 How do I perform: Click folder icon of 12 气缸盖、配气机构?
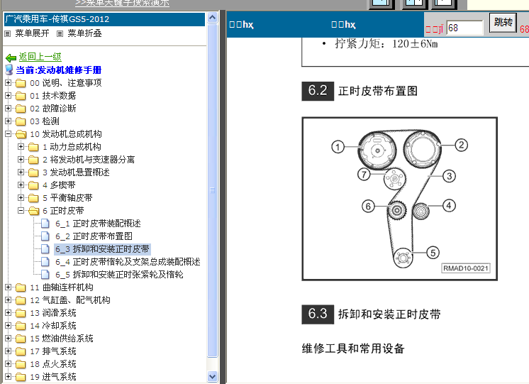[x=21, y=300]
